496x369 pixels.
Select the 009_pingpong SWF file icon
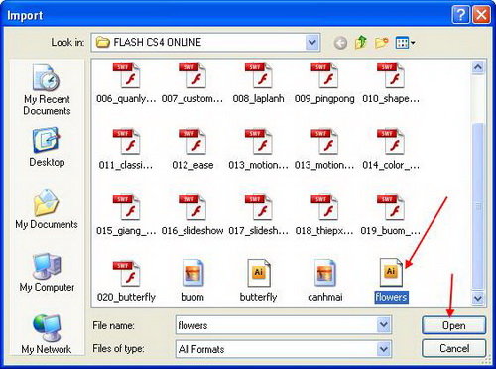[324, 75]
